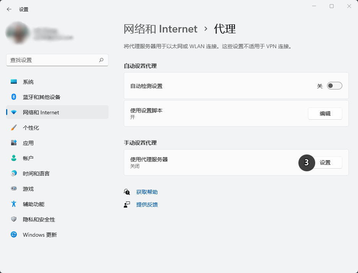Enable the automatic proxy detection toggle
Screen dimensions: 358x273
click(334, 85)
